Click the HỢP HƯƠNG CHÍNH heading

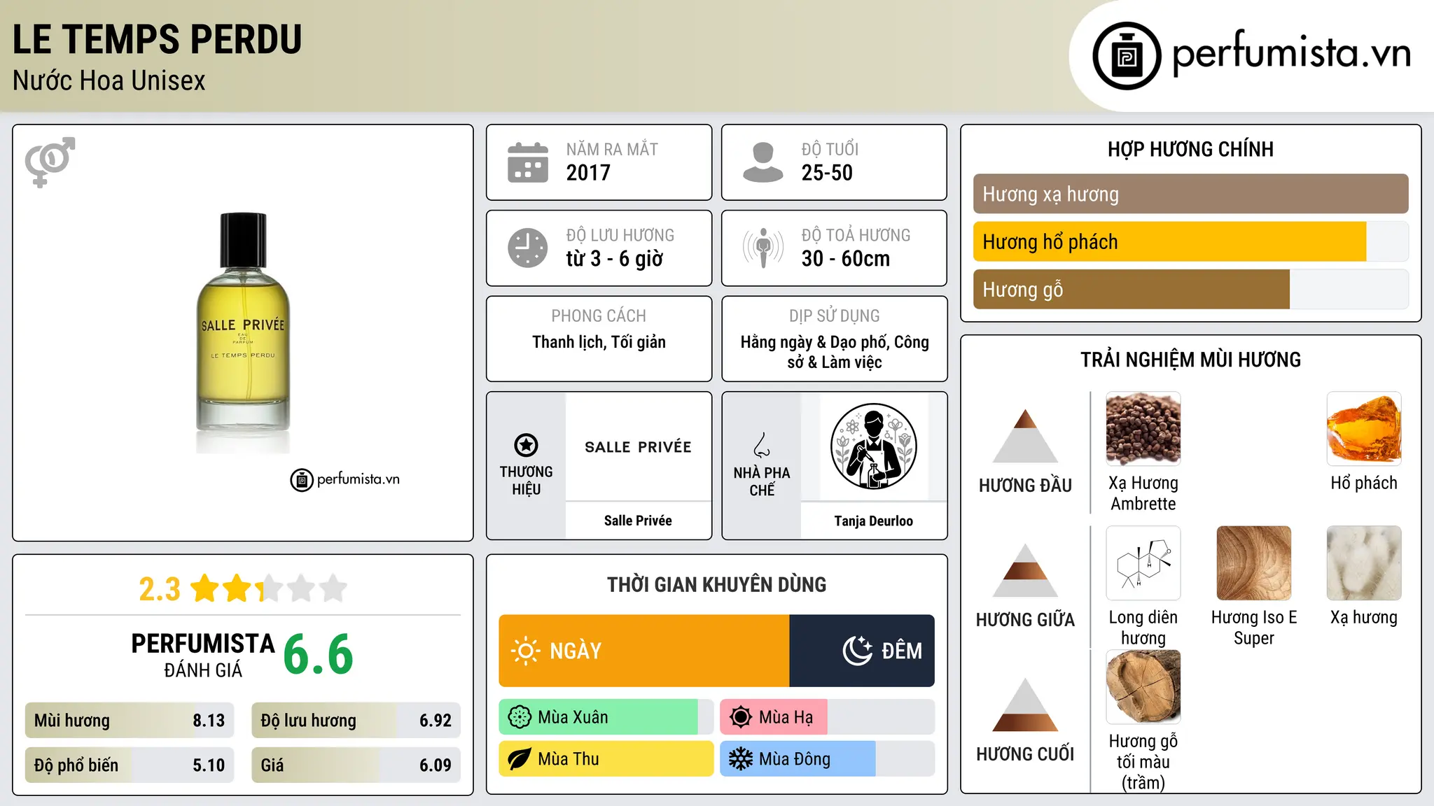point(1190,149)
